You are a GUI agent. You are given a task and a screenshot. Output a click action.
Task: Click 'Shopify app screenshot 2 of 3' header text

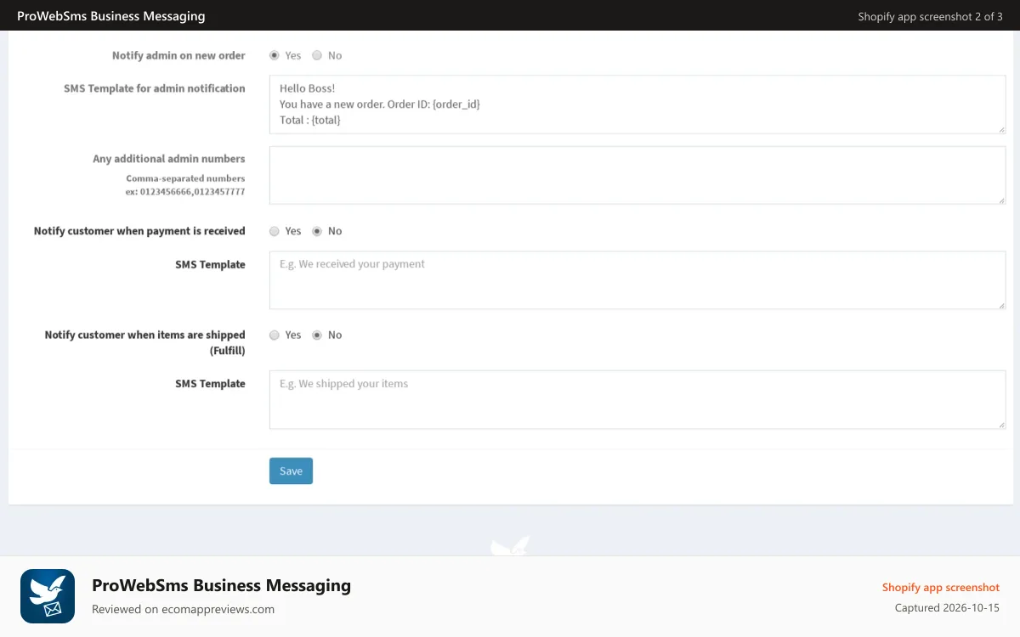click(930, 16)
